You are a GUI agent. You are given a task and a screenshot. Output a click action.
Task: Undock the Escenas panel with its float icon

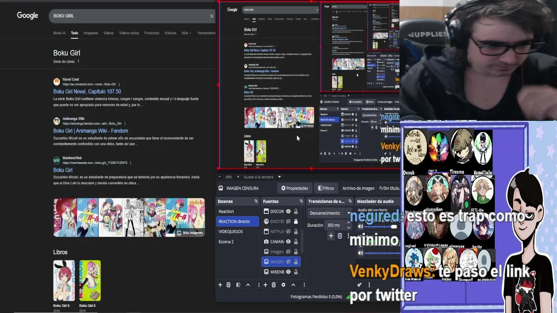[x=256, y=201]
